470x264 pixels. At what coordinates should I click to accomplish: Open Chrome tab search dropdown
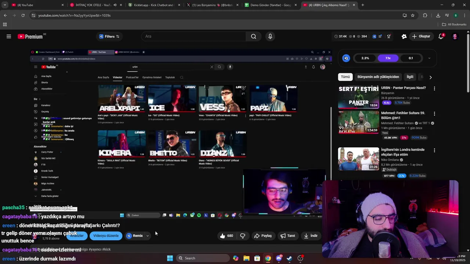tap(5, 5)
